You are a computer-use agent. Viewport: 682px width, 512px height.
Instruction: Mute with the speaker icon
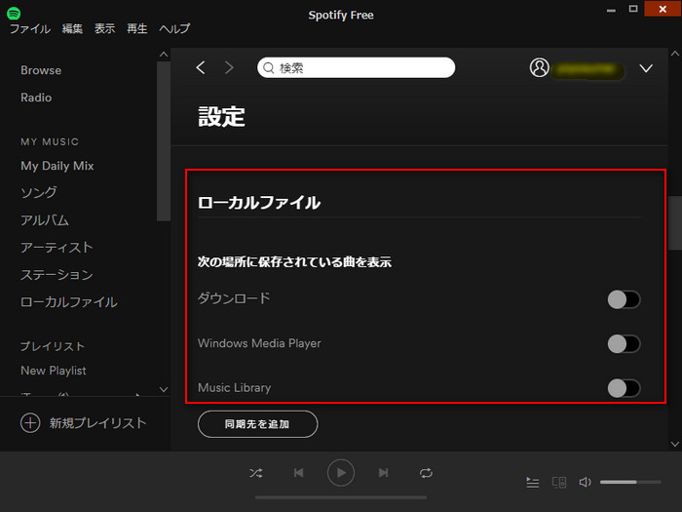pyautogui.click(x=585, y=482)
